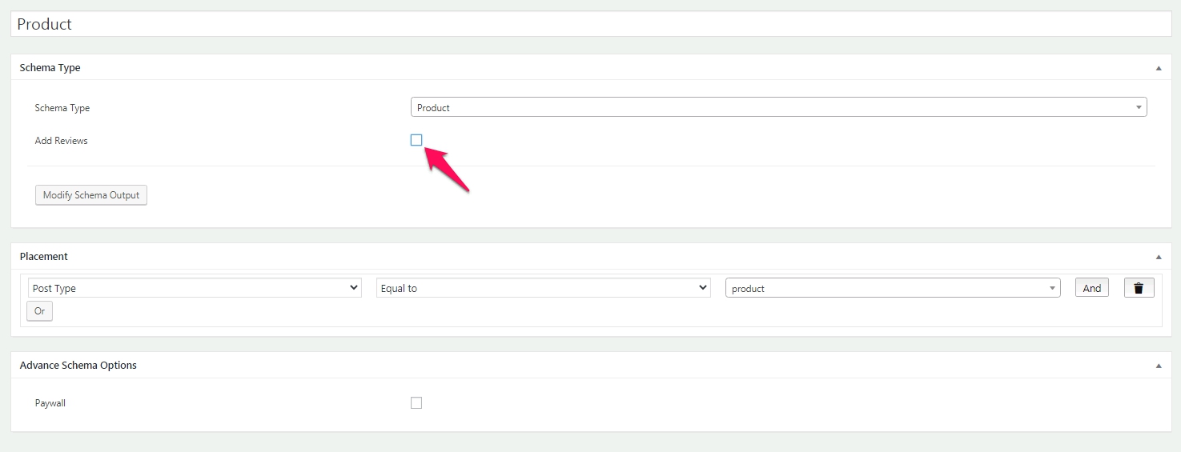Open the Schema Type Product dropdown
Screen dimensions: 1181x452
(778, 107)
